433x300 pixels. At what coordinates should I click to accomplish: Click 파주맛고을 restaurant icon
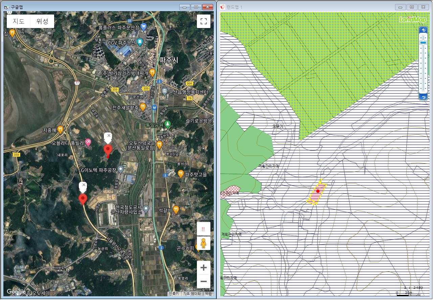coord(181,174)
